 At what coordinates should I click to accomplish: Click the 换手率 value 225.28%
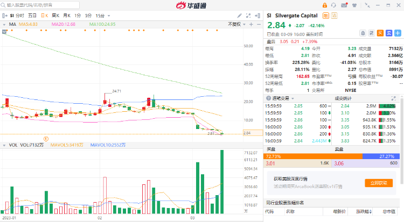pyautogui.click(x=301, y=62)
